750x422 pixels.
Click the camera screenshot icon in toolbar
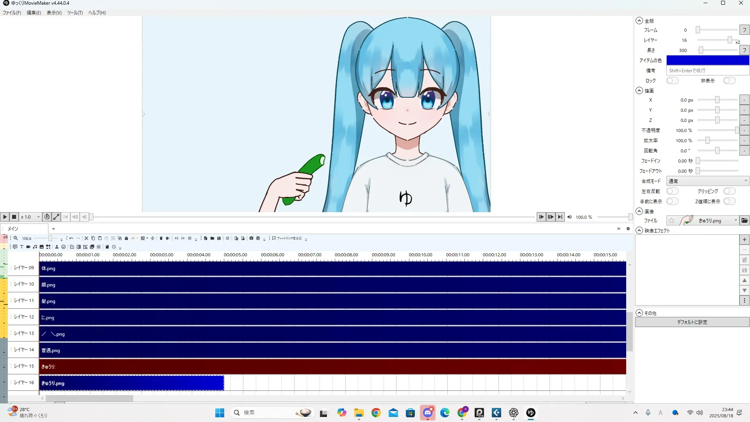coord(251,238)
